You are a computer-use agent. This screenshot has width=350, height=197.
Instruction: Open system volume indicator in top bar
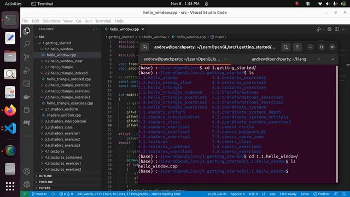pos(328,4)
